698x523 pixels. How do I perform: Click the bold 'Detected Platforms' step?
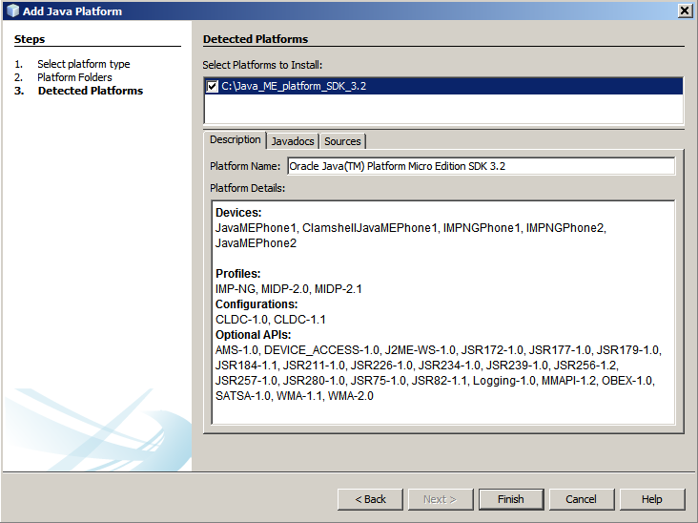coord(90,91)
